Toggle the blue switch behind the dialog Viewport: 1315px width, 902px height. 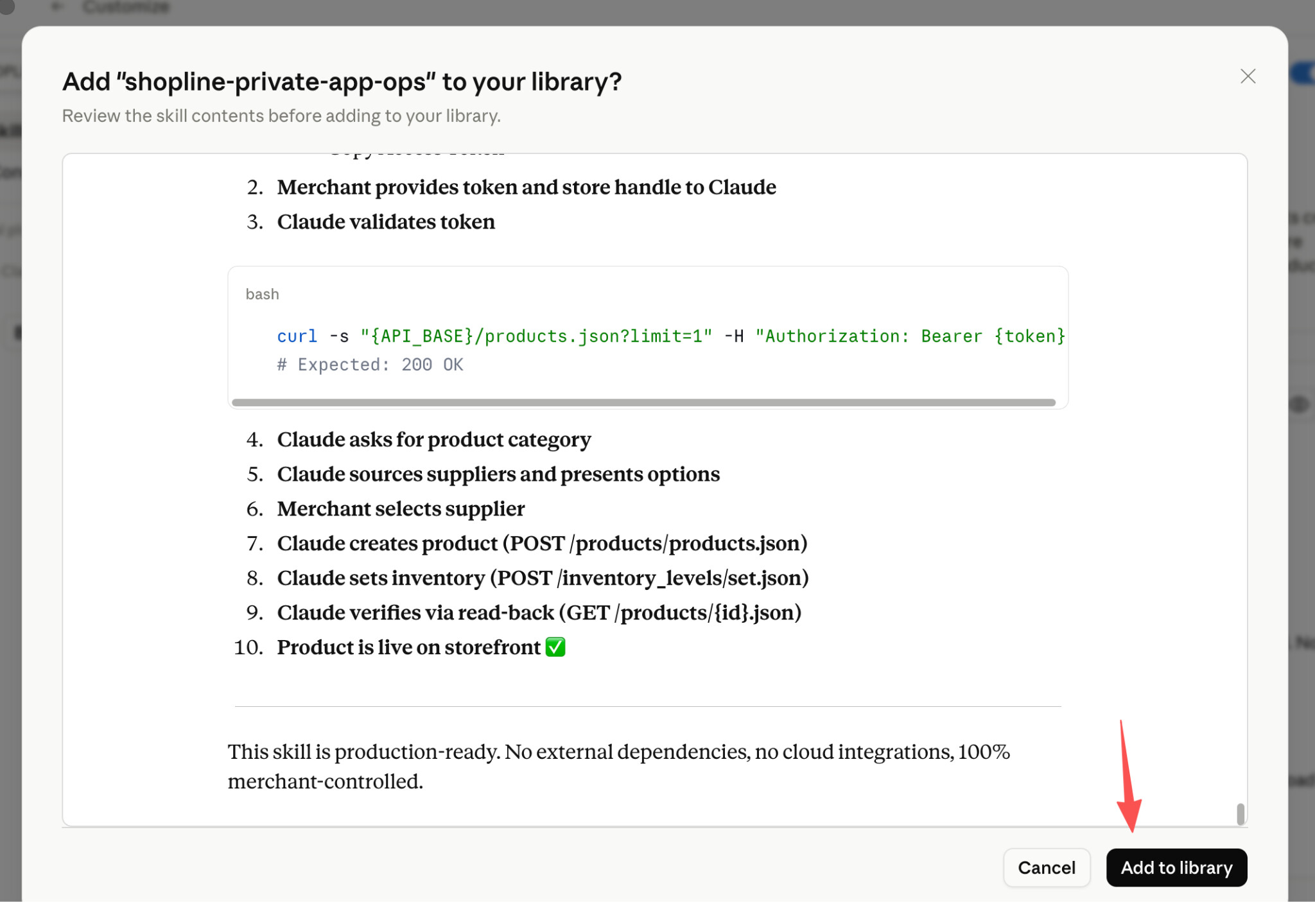[x=1303, y=73]
